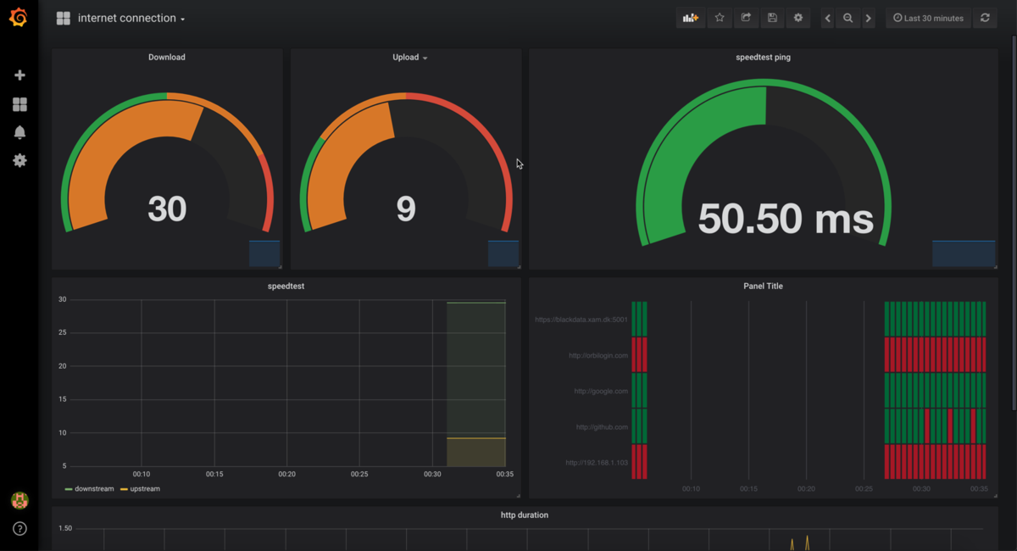Refresh the dashboard data

point(984,17)
